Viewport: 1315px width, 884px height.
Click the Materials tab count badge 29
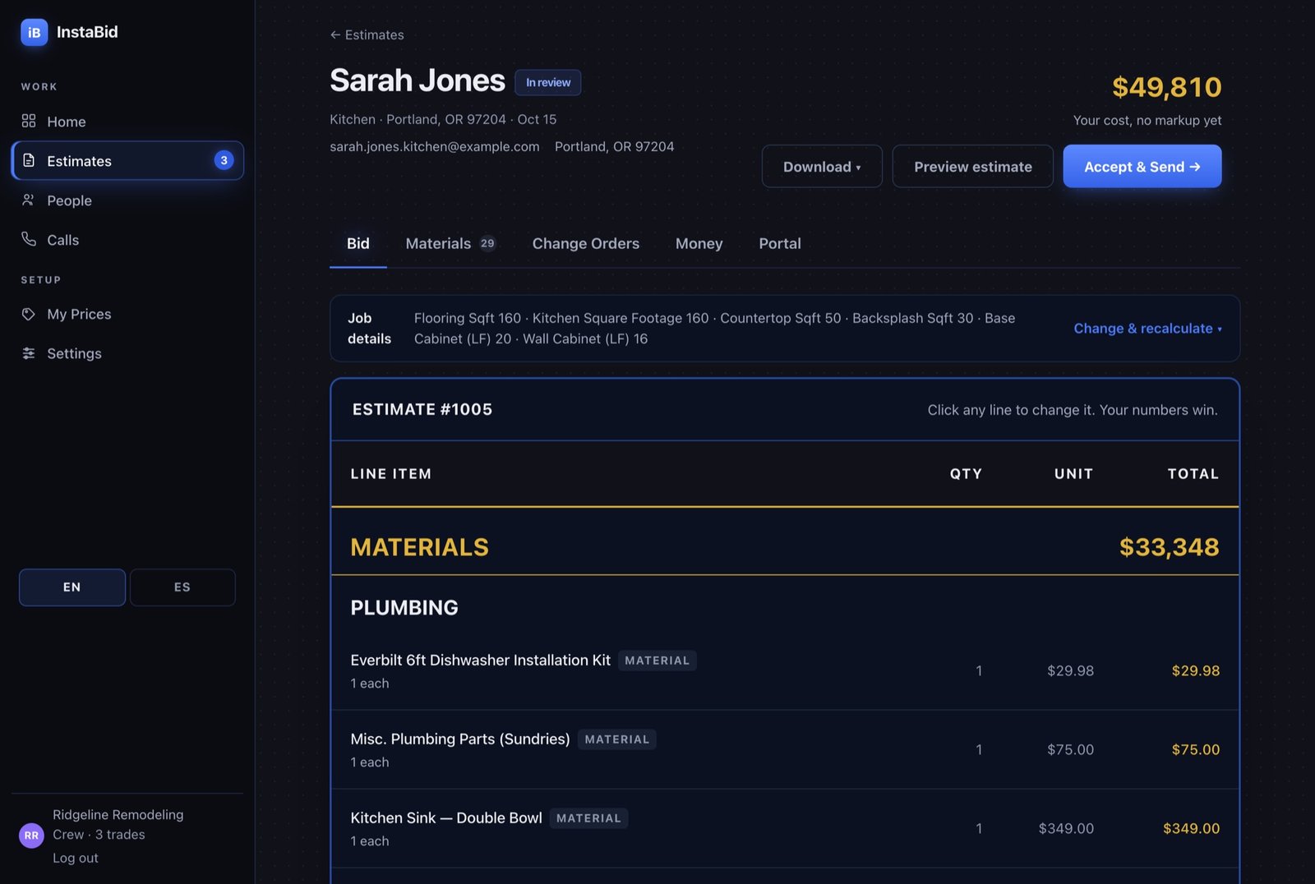(x=487, y=243)
